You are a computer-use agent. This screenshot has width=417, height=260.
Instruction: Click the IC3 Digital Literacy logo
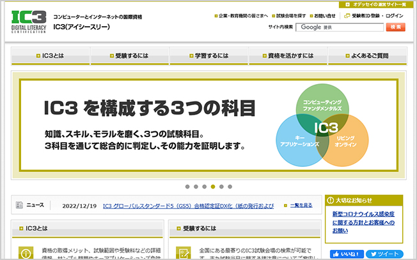point(29,22)
